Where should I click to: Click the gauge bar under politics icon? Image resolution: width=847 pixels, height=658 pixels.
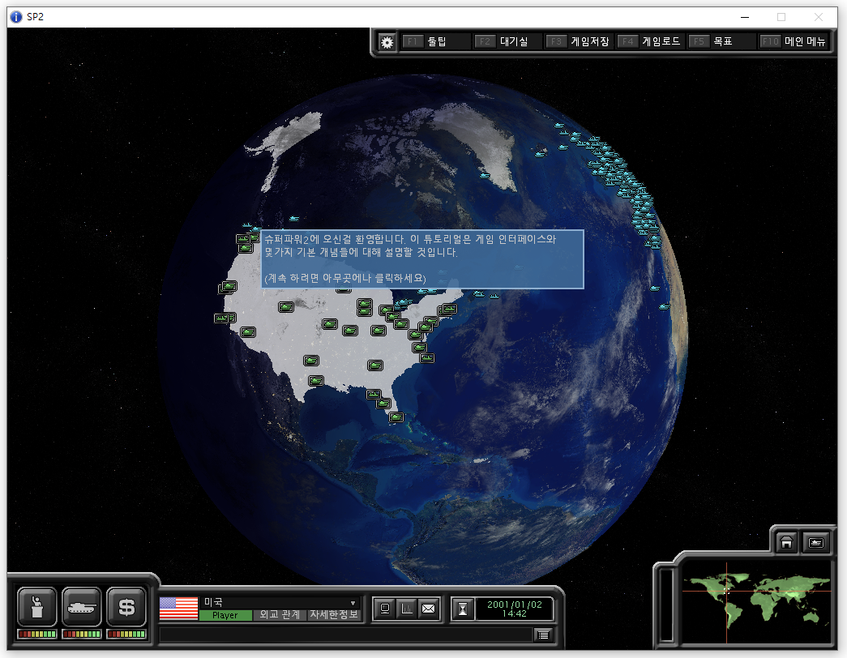(36, 634)
